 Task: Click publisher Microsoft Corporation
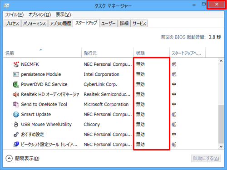point(106,104)
